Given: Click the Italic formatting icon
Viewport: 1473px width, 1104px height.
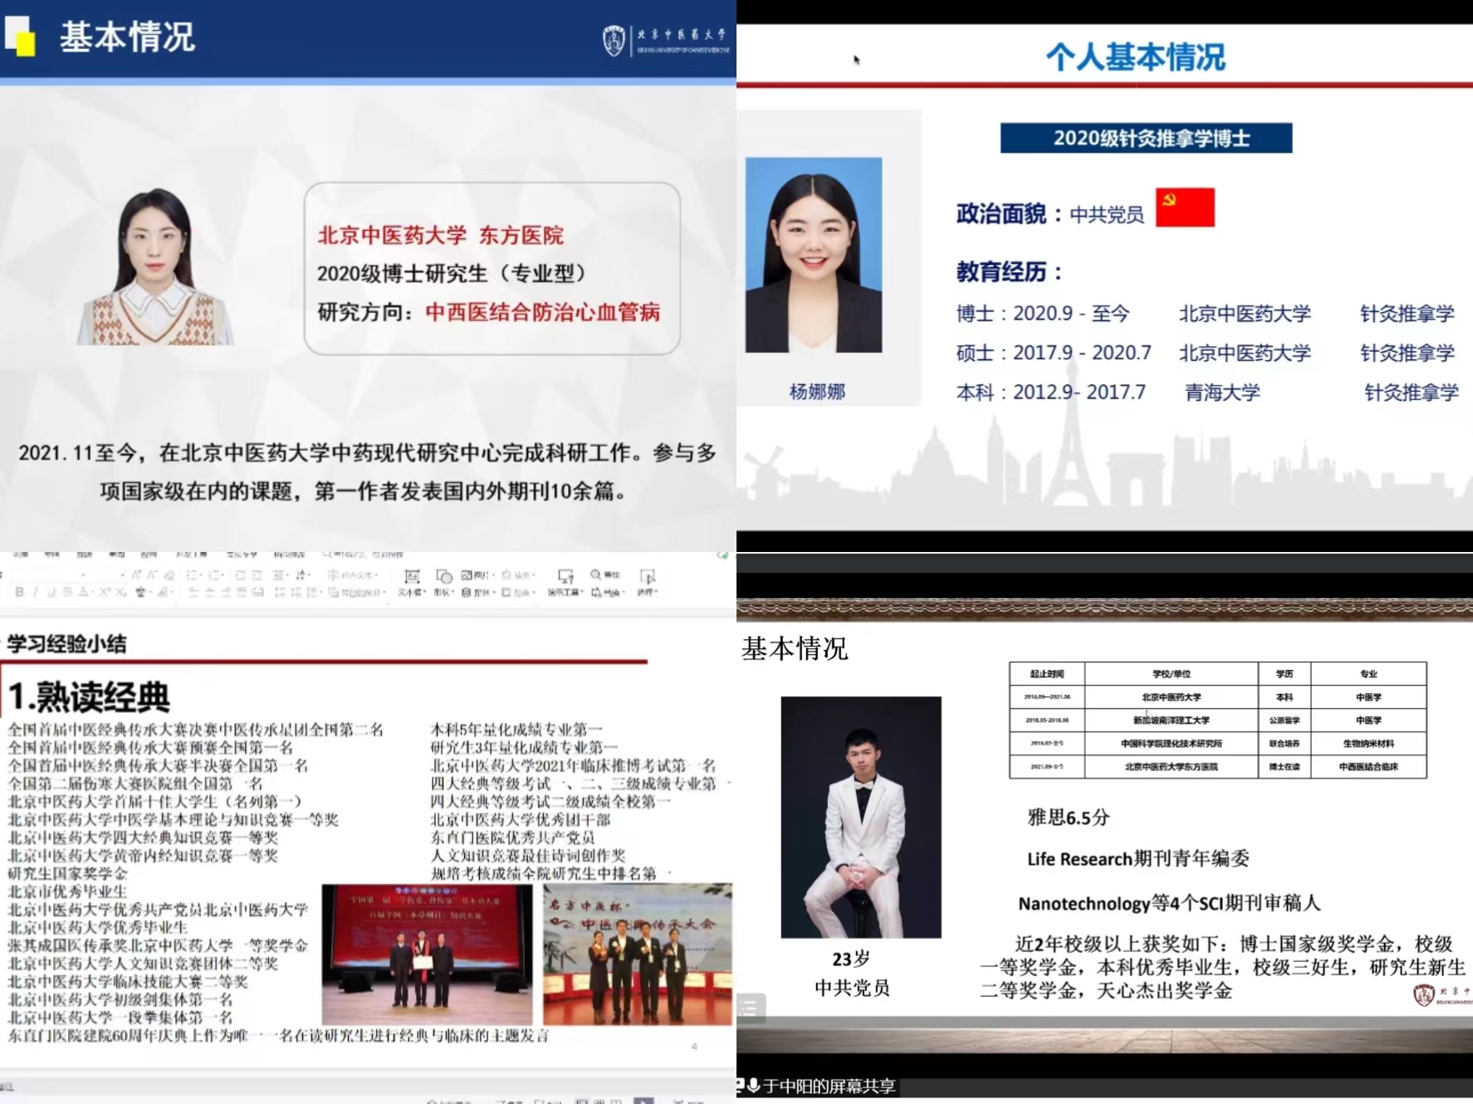Looking at the screenshot, I should [x=35, y=592].
